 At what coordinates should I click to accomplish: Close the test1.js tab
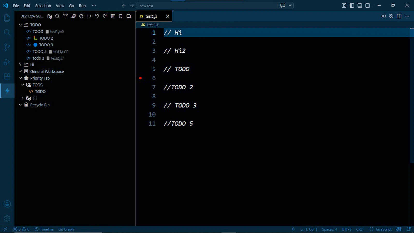(x=168, y=16)
